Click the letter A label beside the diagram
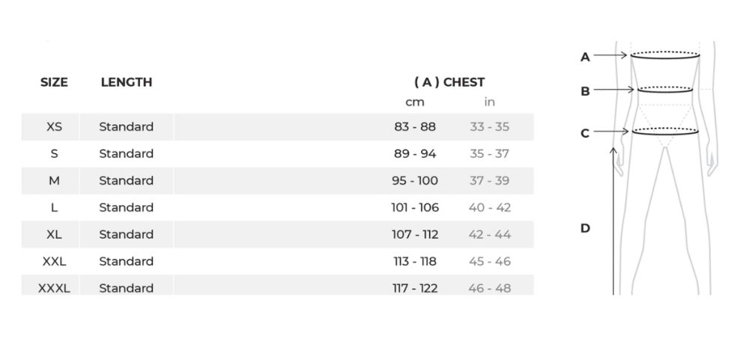 point(586,57)
